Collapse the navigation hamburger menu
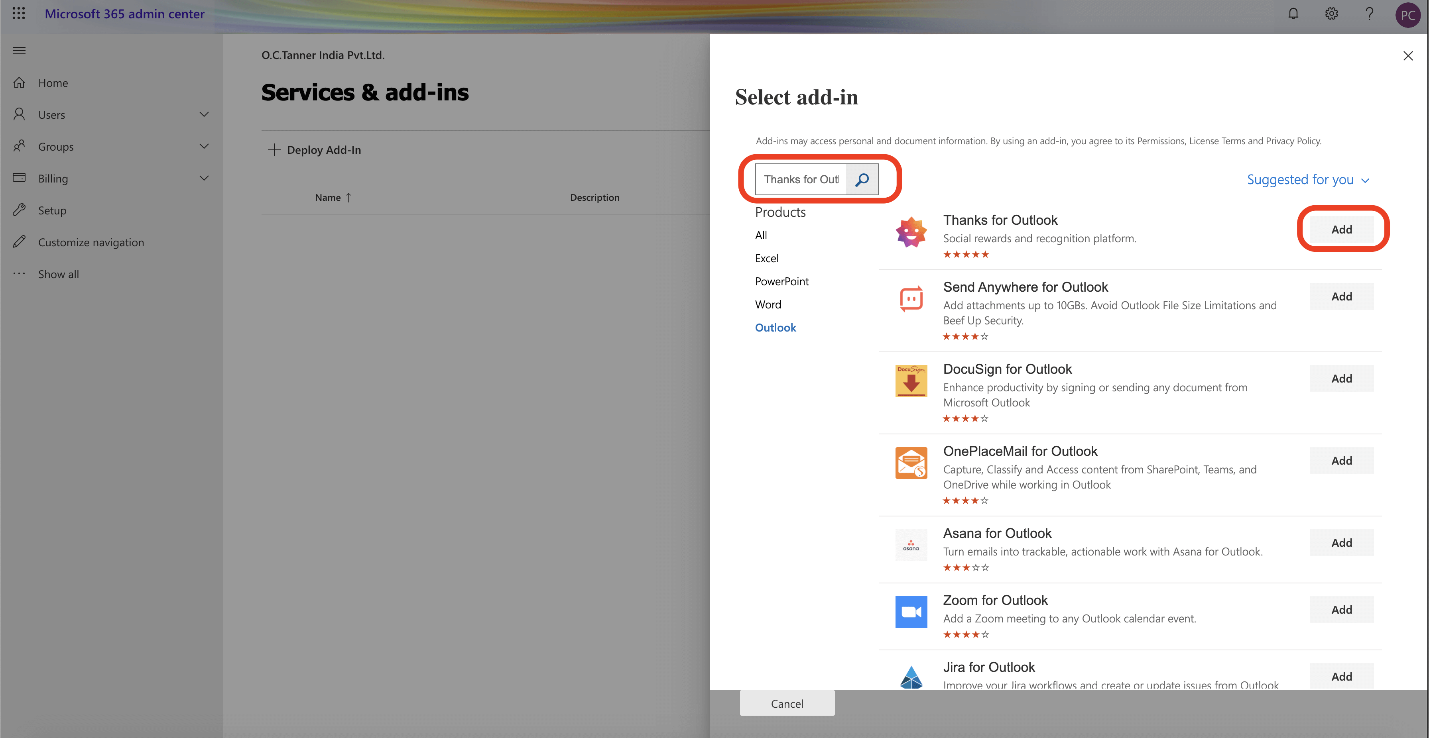The height and width of the screenshot is (738, 1429). (19, 51)
